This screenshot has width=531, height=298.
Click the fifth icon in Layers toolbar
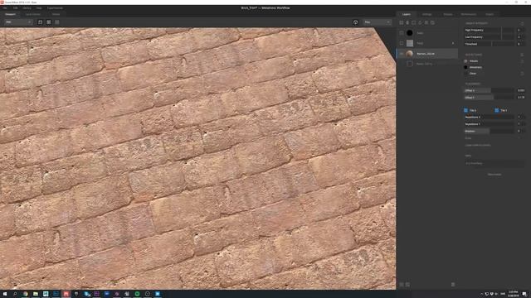coord(426,22)
